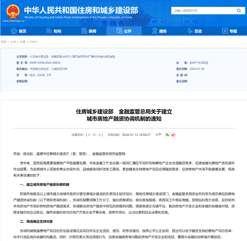247x241 pixels.
Task: Click the issue date 2024-01-05
Action: pyautogui.click(x=197, y=69)
